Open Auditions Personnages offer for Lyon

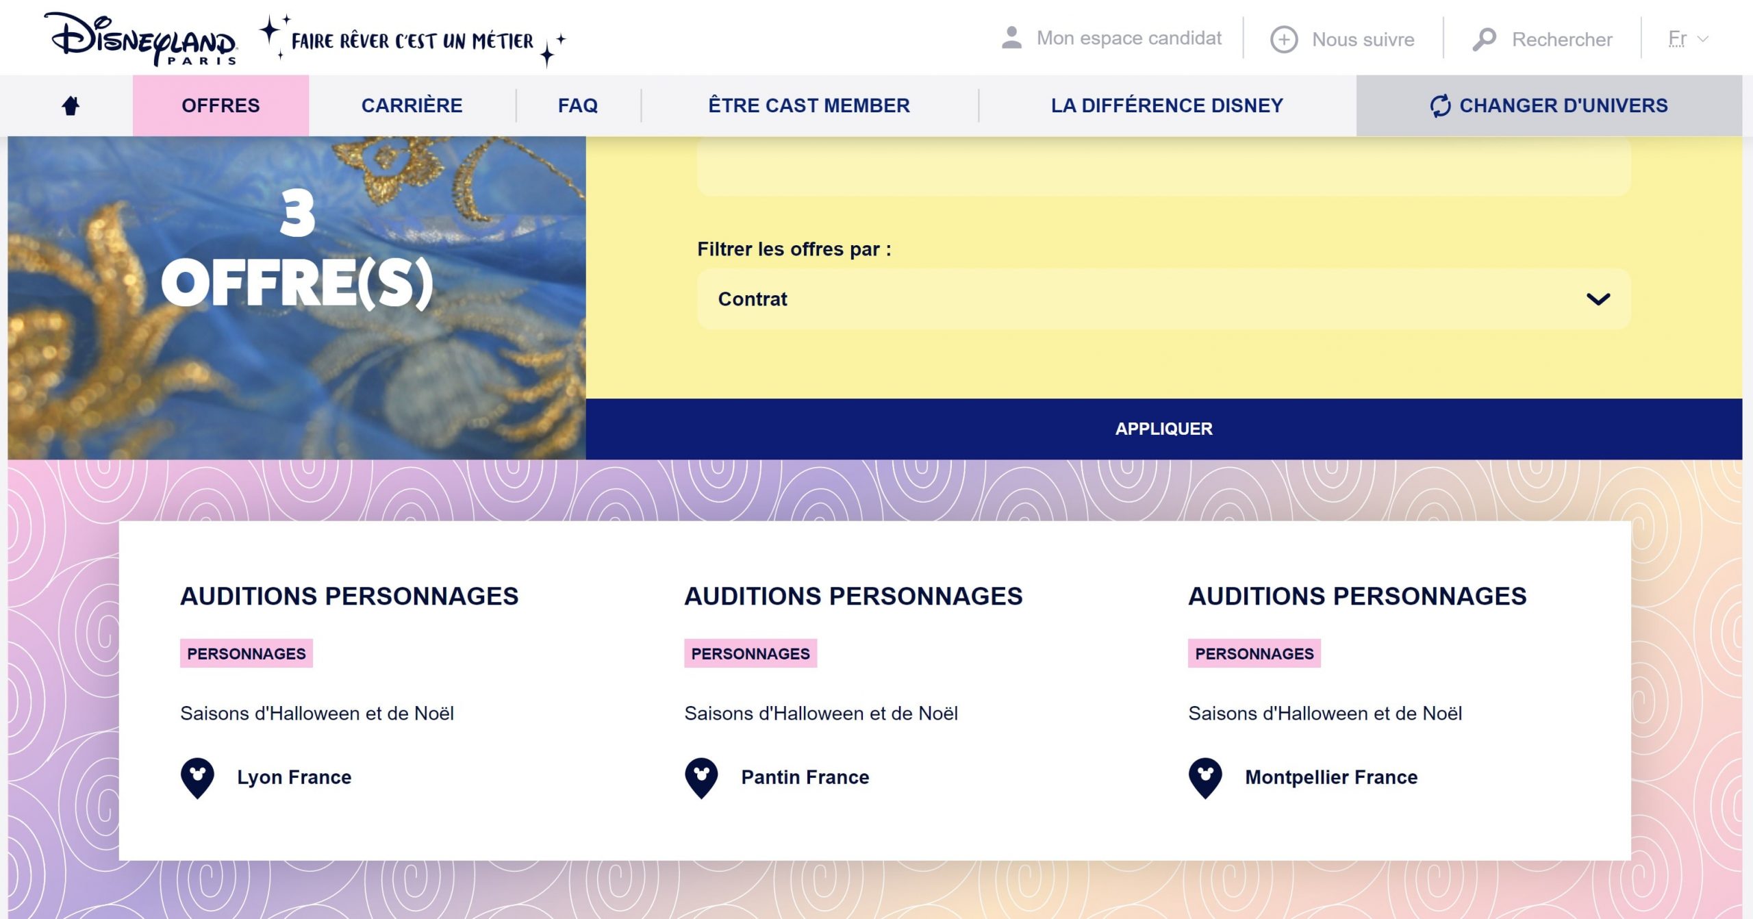349,596
